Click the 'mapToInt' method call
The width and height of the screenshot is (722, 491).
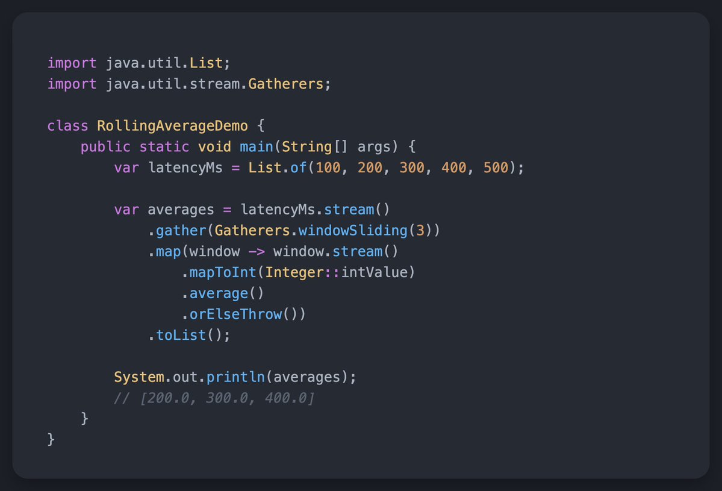(x=223, y=272)
